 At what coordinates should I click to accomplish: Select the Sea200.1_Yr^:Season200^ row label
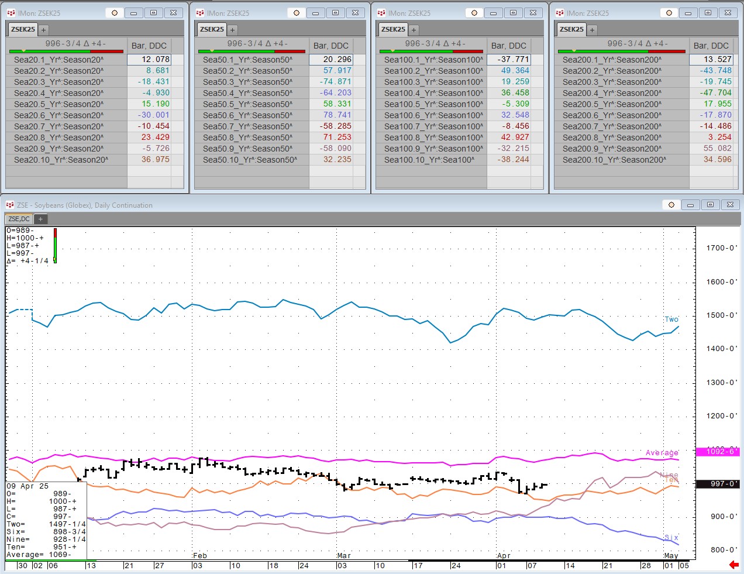coord(612,60)
